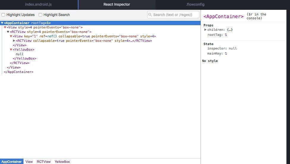Viewport: 290px width, 164px height.
Task: Click YellowBox in the bottom breadcrumb
Action: click(x=62, y=162)
